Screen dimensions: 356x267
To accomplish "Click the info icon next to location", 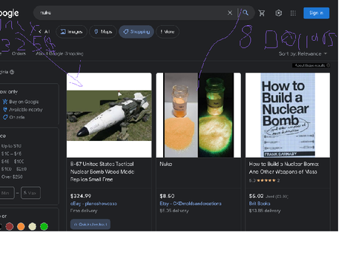I will tap(12, 72).
